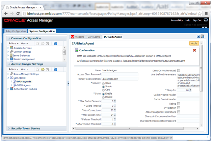The width and height of the screenshot is (212, 142).
Task: Click the browser back arrow
Action: pos(6,13)
